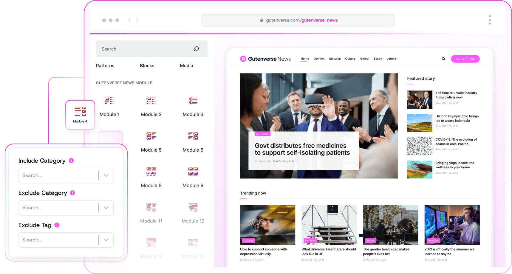Select the Module 1 block icon
The width and height of the screenshot is (512, 274).
(x=109, y=101)
